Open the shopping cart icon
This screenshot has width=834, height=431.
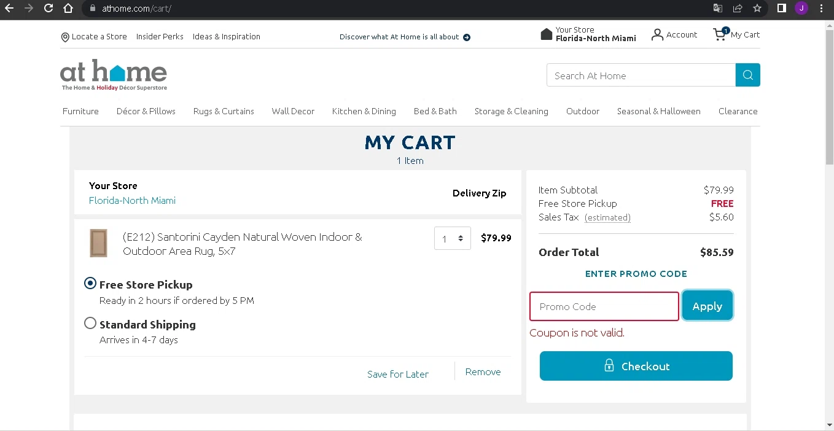click(720, 34)
